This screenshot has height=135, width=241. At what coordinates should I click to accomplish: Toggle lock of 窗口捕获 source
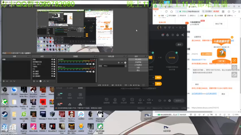54,71
